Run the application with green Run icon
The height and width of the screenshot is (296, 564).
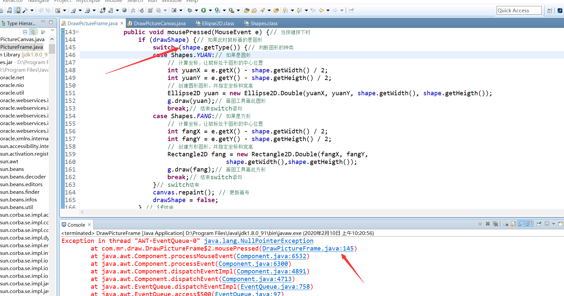point(203,10)
